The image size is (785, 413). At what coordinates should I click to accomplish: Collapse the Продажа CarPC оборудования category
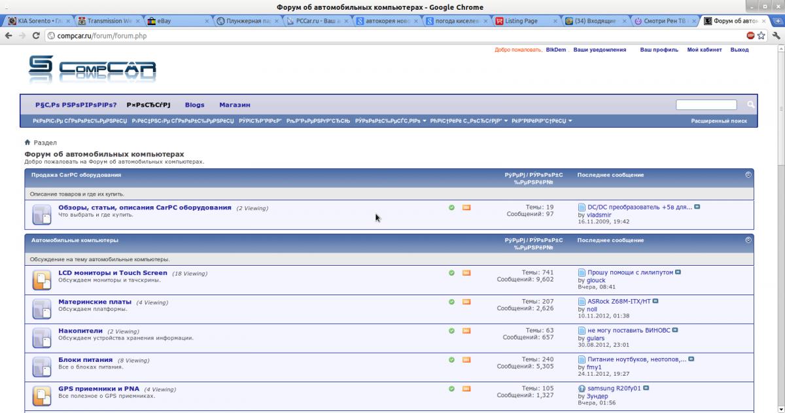click(x=748, y=175)
